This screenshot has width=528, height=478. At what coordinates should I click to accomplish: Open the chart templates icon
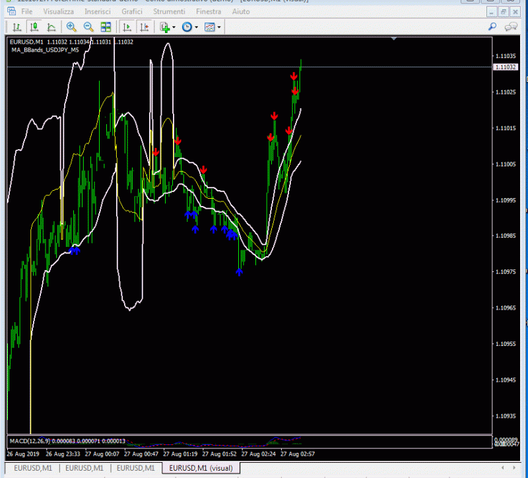tap(209, 27)
